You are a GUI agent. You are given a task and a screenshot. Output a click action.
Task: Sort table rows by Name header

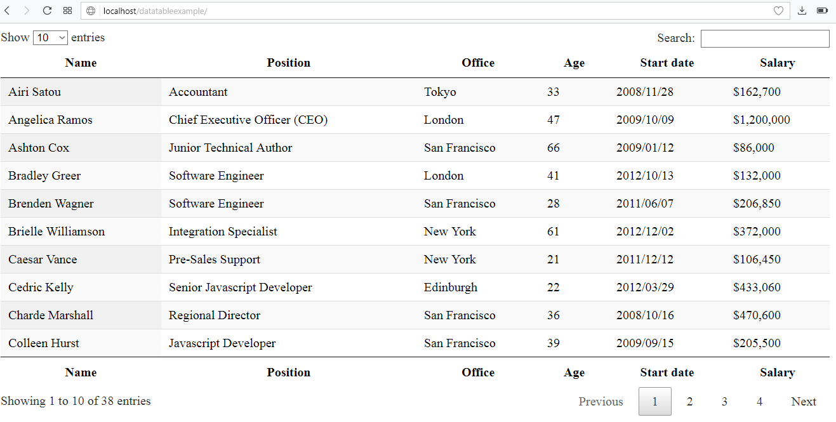click(81, 62)
